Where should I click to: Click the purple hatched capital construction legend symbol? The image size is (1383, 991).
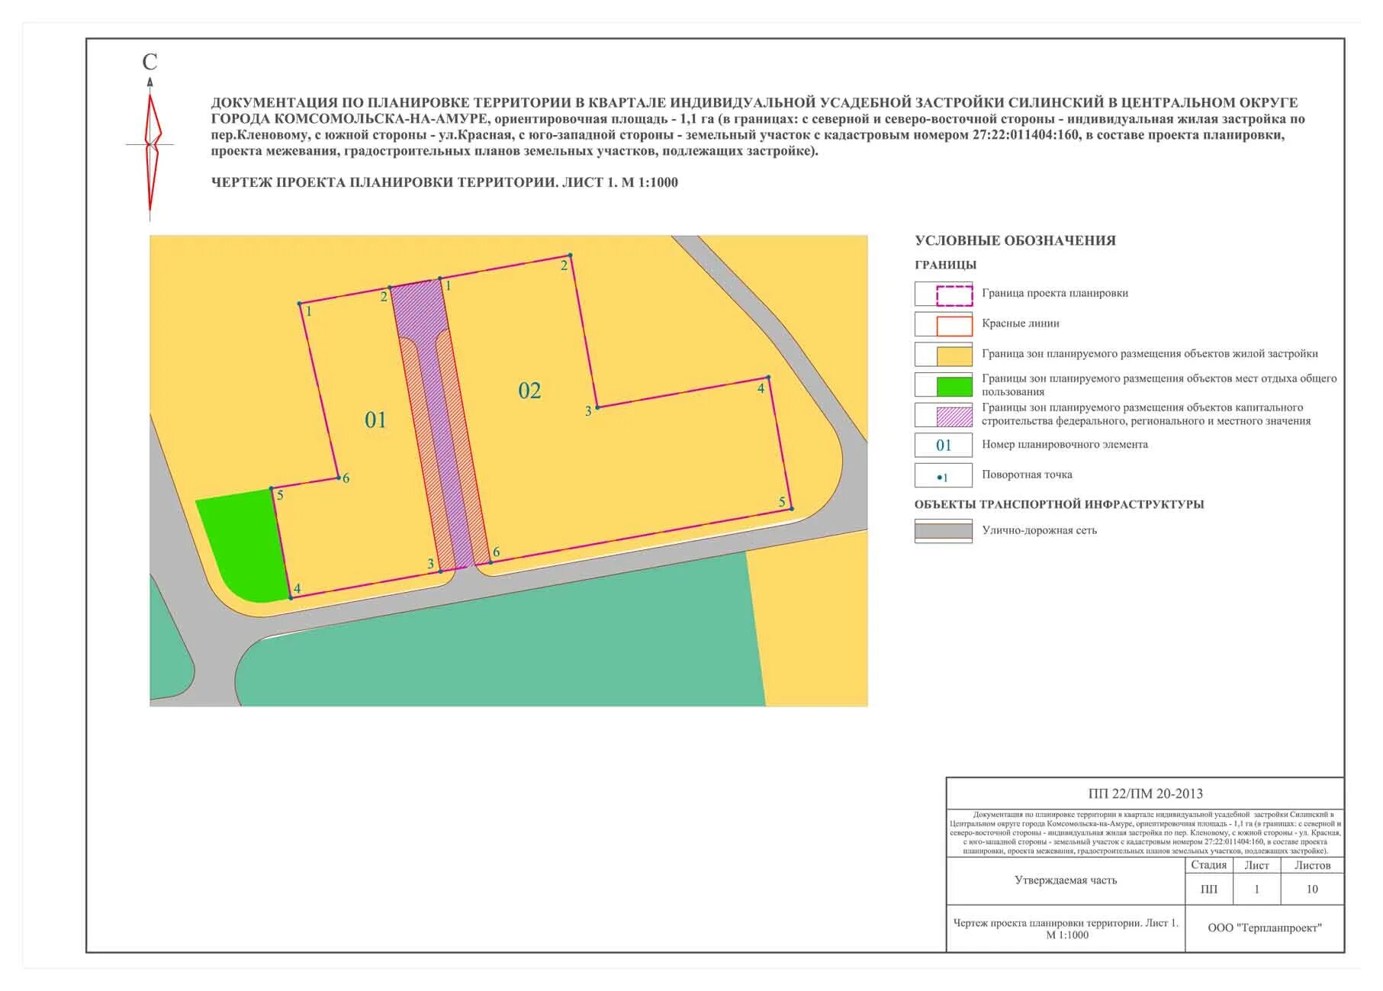point(954,416)
